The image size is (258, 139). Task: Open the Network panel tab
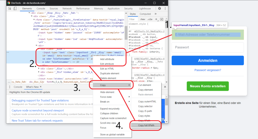pos(67,9)
